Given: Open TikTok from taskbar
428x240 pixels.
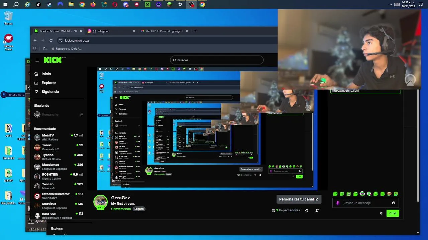Looking at the screenshot, I should click(x=38, y=5).
